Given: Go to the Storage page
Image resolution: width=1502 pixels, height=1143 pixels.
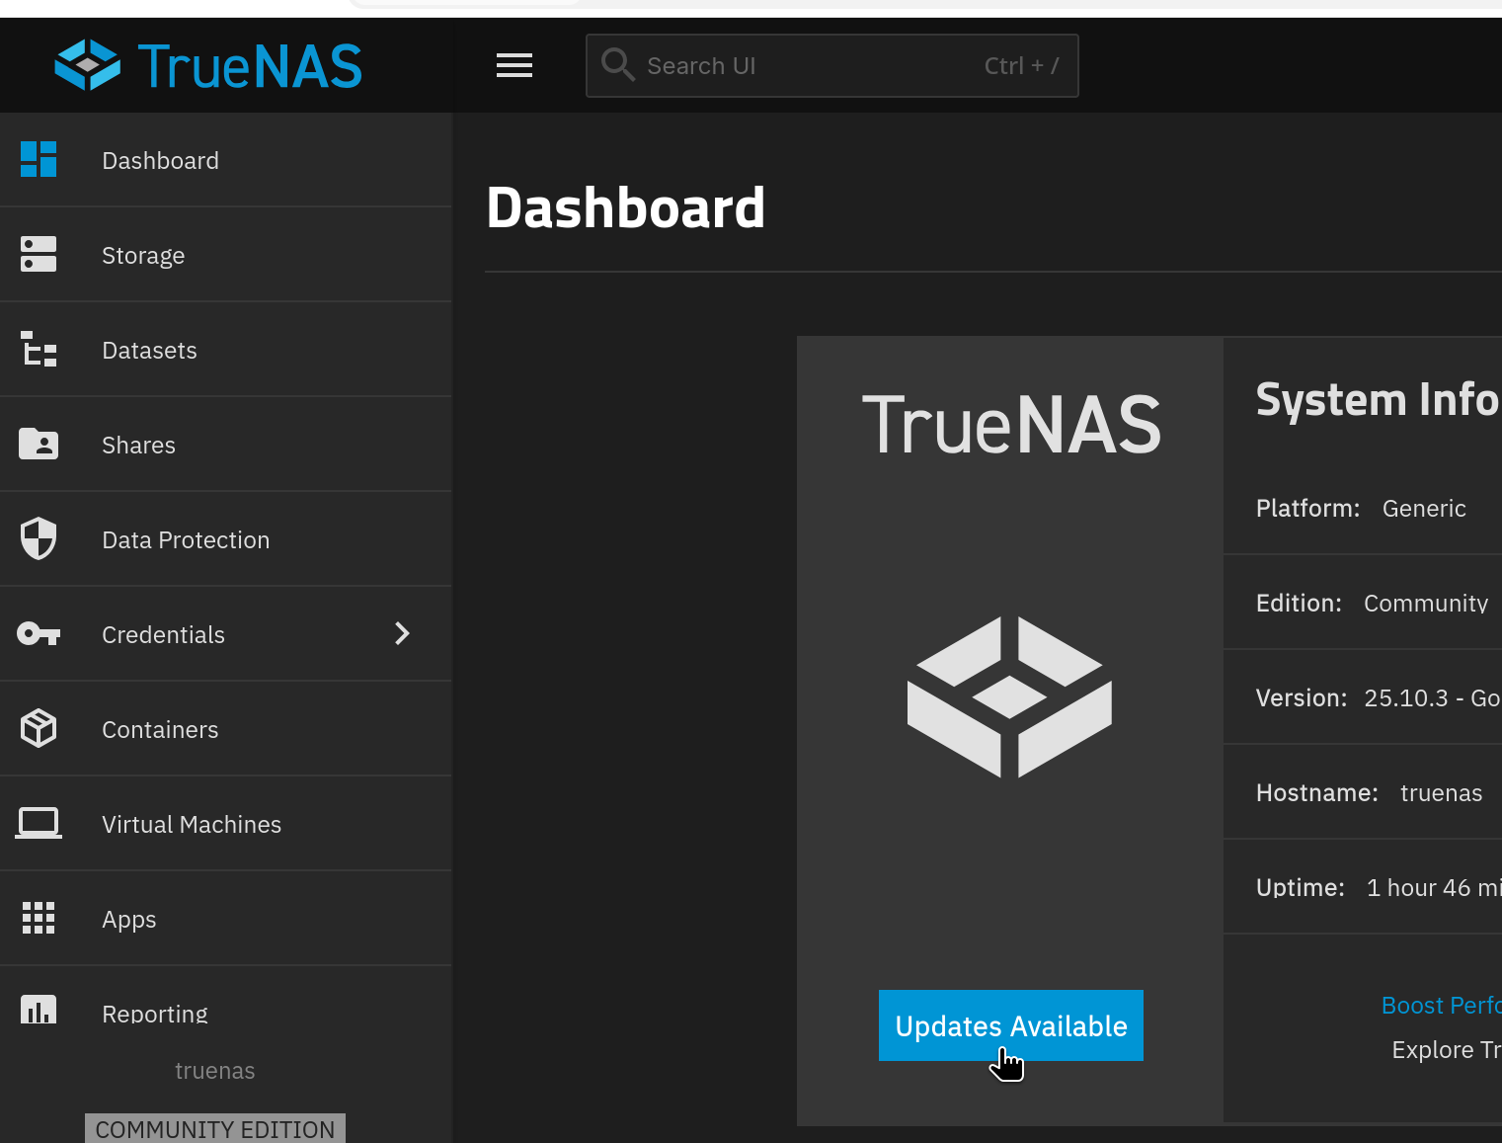Looking at the screenshot, I should pyautogui.click(x=226, y=255).
